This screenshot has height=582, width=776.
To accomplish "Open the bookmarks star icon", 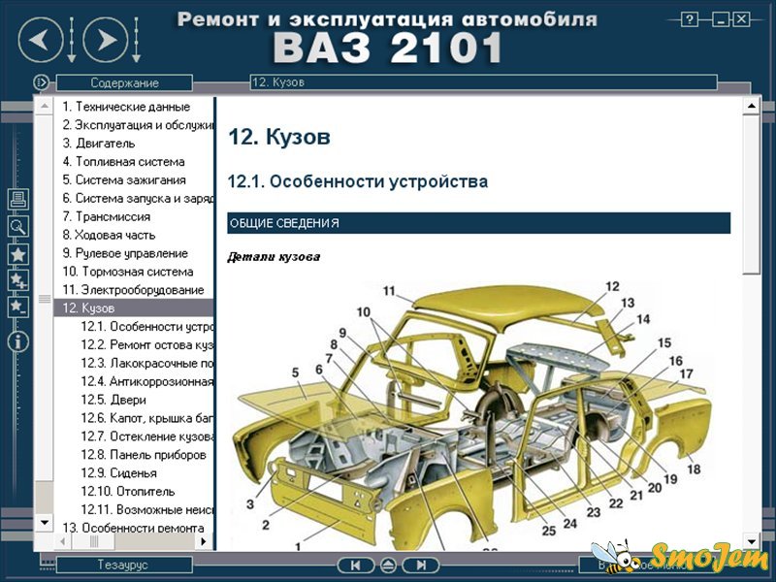I will coord(18,254).
